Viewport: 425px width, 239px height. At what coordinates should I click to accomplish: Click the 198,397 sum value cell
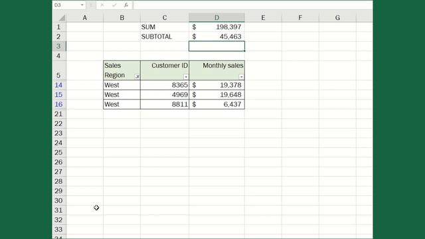217,27
